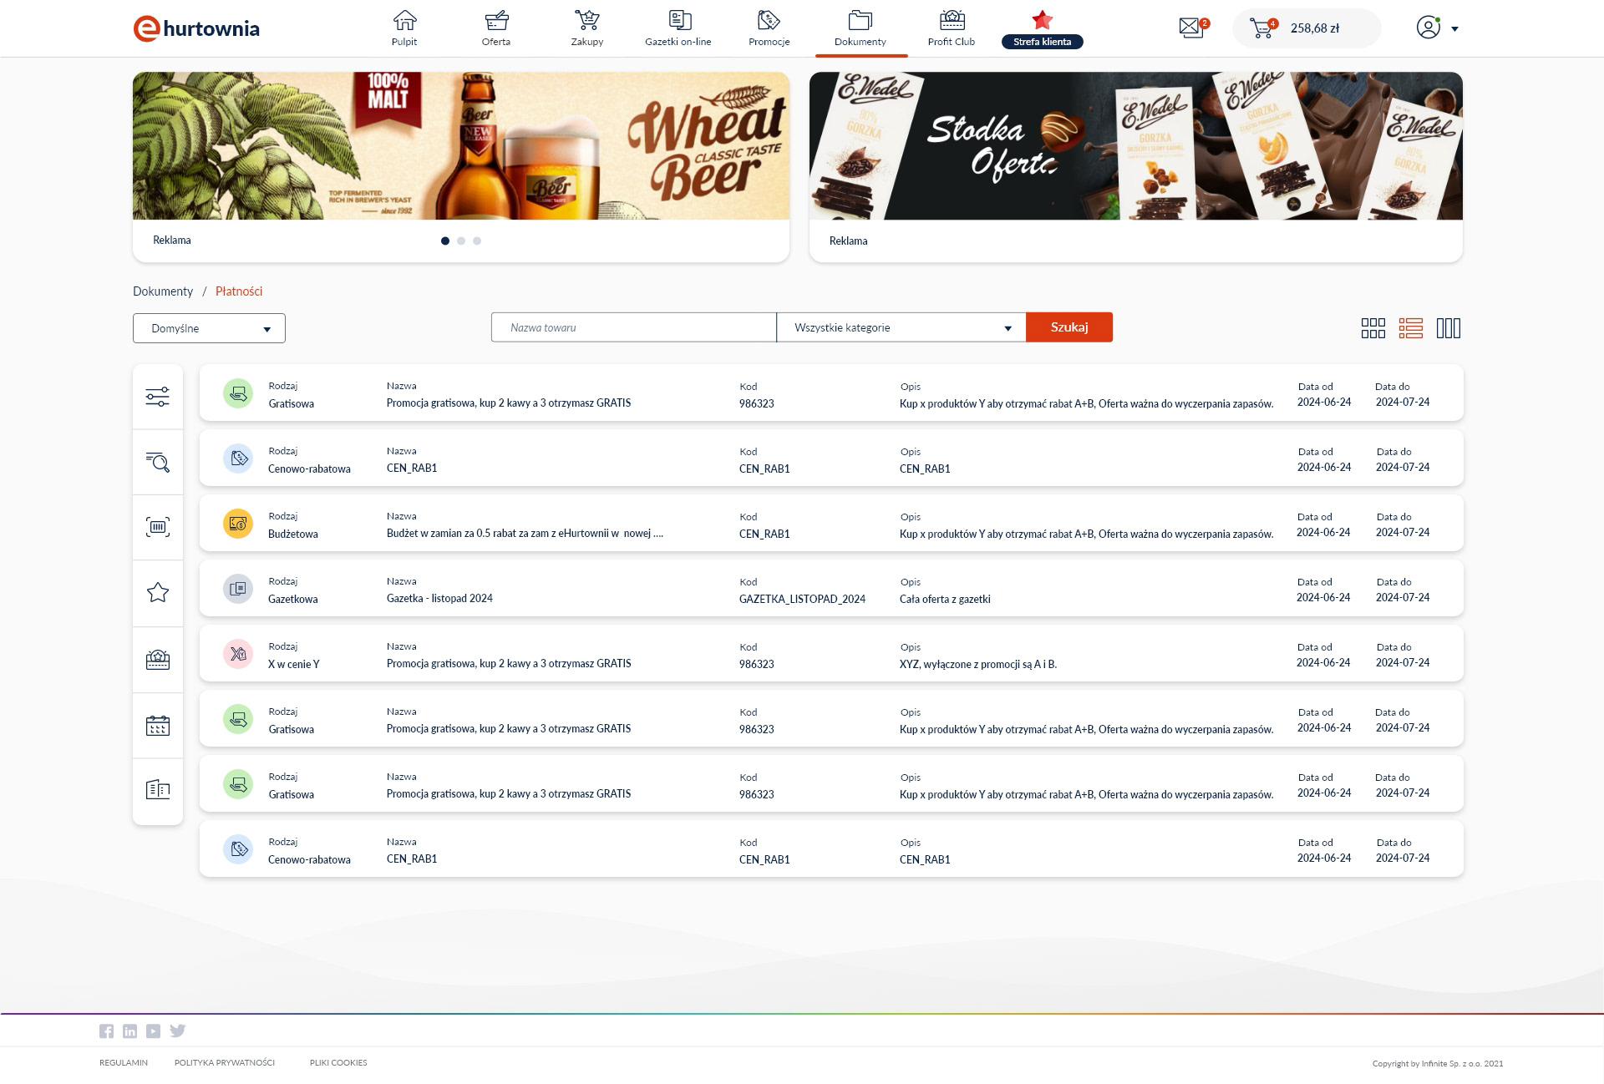Click the LinkedIn icon in footer
This screenshot has width=1604, height=1084.
pyautogui.click(x=129, y=1031)
